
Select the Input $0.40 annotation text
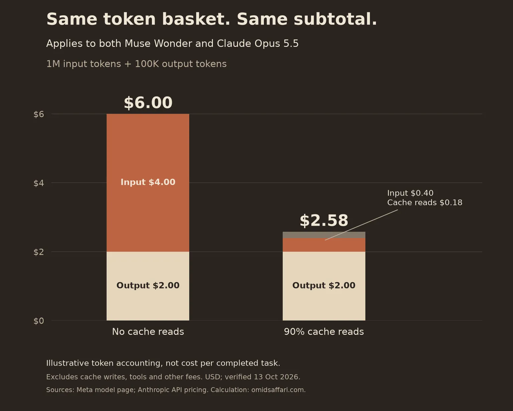[410, 193]
